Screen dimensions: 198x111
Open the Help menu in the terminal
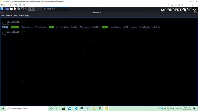pos(27,16)
